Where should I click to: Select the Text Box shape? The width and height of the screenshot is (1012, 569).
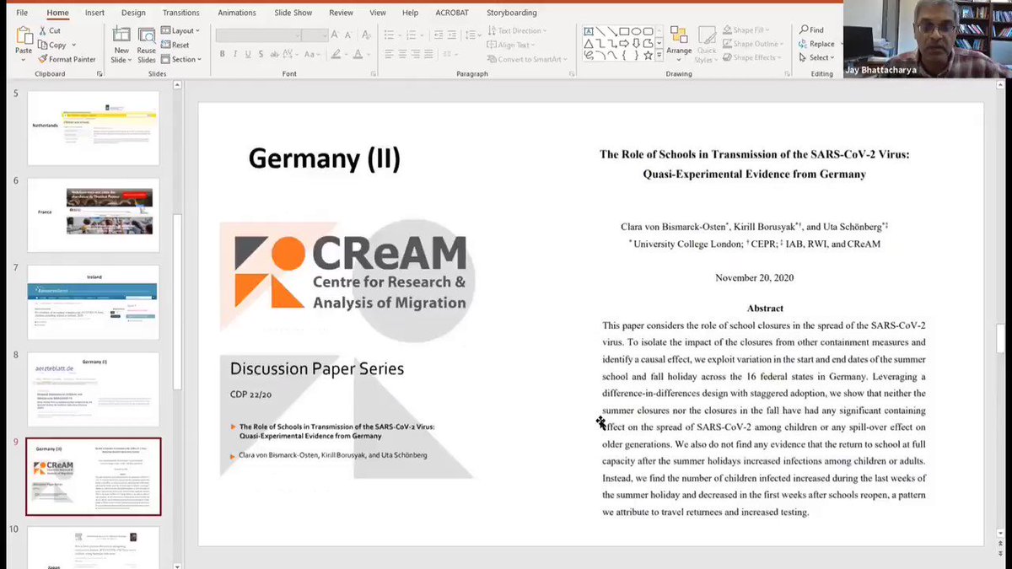point(589,31)
